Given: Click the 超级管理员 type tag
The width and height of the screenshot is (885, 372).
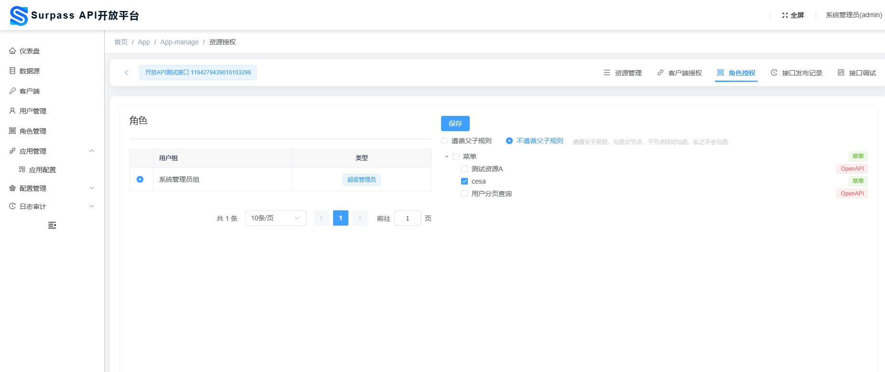Looking at the screenshot, I should click(x=362, y=180).
